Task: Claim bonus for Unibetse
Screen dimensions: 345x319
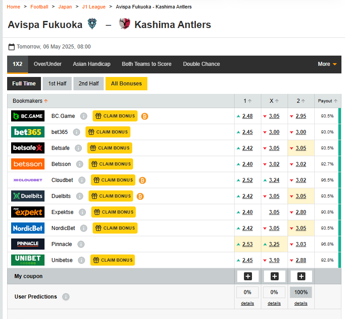Action: point(113,260)
